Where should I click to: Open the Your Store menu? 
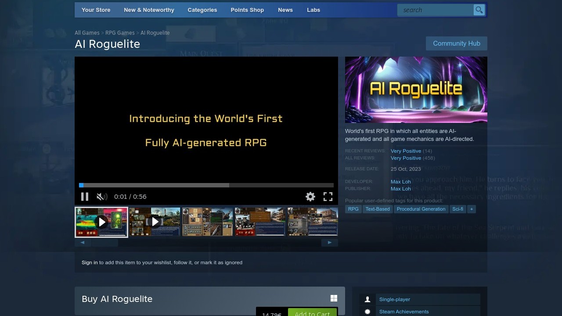tap(96, 10)
